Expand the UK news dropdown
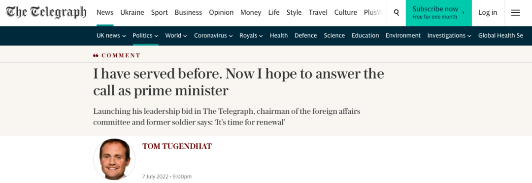The image size is (532, 183). 111,35
